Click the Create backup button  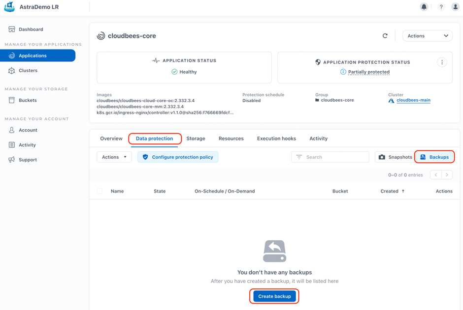tap(275, 296)
